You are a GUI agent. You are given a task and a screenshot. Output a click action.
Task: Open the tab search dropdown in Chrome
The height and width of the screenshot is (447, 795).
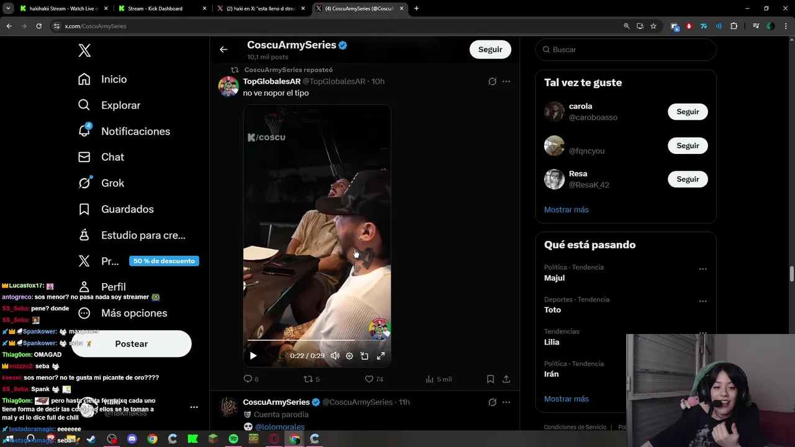pyautogui.click(x=8, y=9)
